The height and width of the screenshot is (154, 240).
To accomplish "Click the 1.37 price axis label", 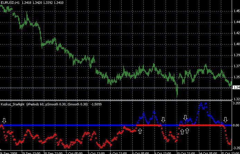I will point(237,66).
